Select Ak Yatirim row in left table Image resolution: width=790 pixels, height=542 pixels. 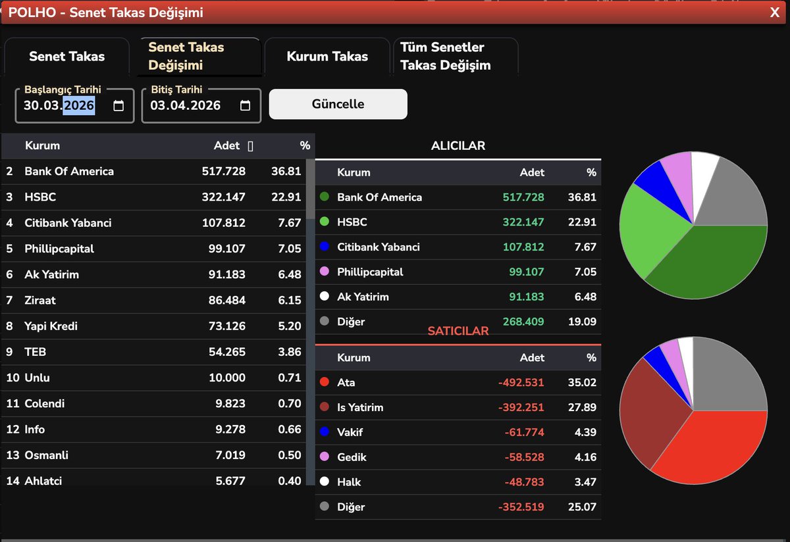[x=153, y=274]
